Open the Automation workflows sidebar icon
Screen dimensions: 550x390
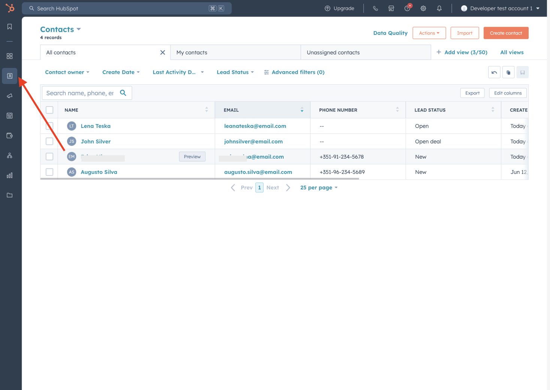[10, 156]
